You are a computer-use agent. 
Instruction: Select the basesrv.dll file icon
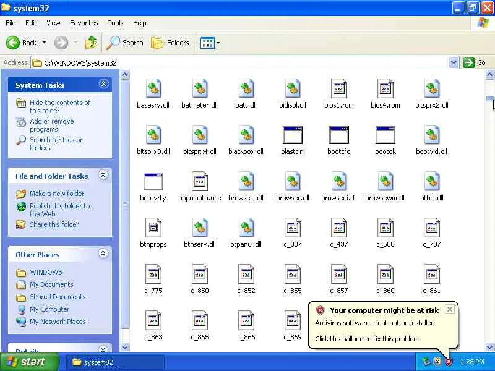tap(153, 88)
